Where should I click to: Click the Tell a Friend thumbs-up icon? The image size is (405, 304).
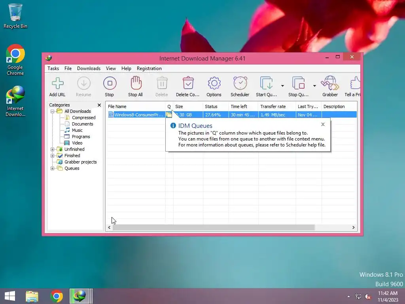pos(355,83)
